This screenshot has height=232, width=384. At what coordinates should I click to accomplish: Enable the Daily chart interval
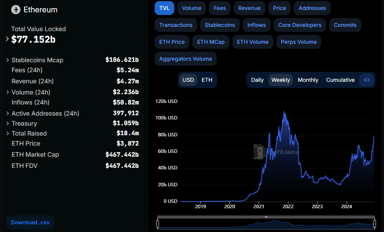pos(258,80)
